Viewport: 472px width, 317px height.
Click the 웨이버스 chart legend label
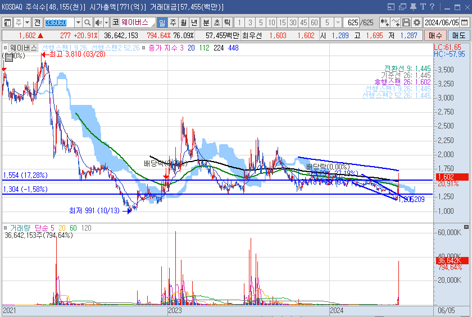tap(23, 48)
